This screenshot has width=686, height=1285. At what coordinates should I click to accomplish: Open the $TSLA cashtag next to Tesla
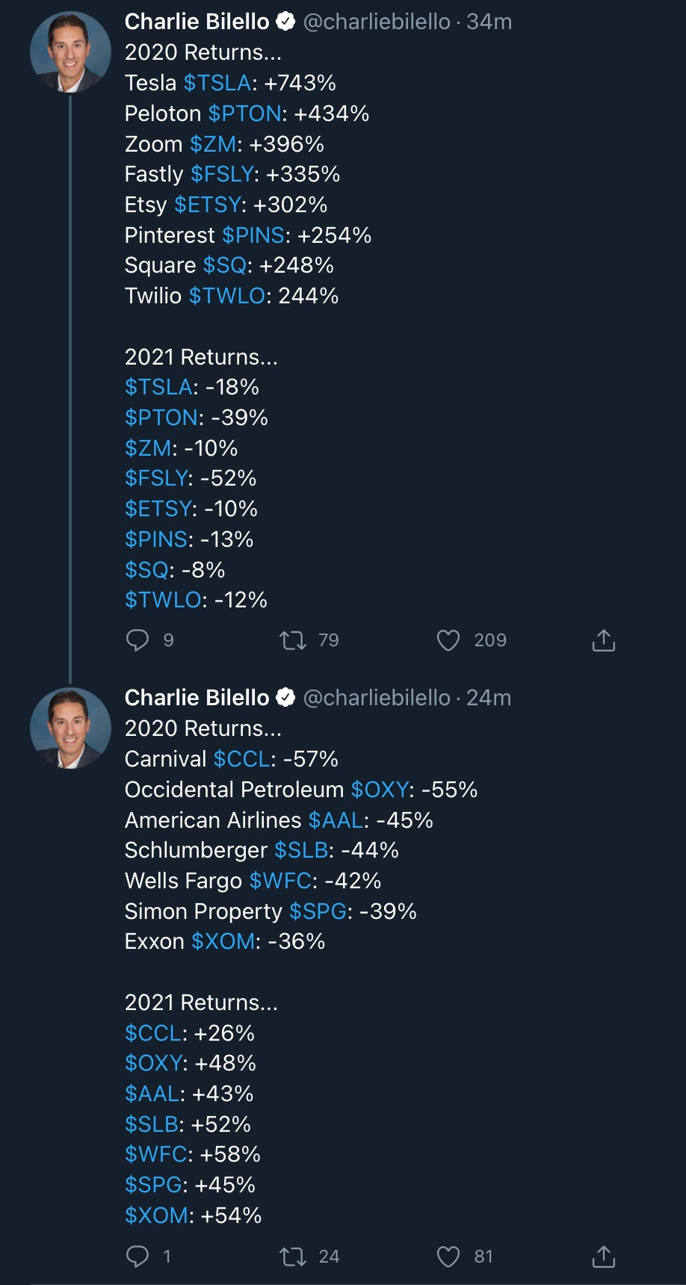[217, 83]
